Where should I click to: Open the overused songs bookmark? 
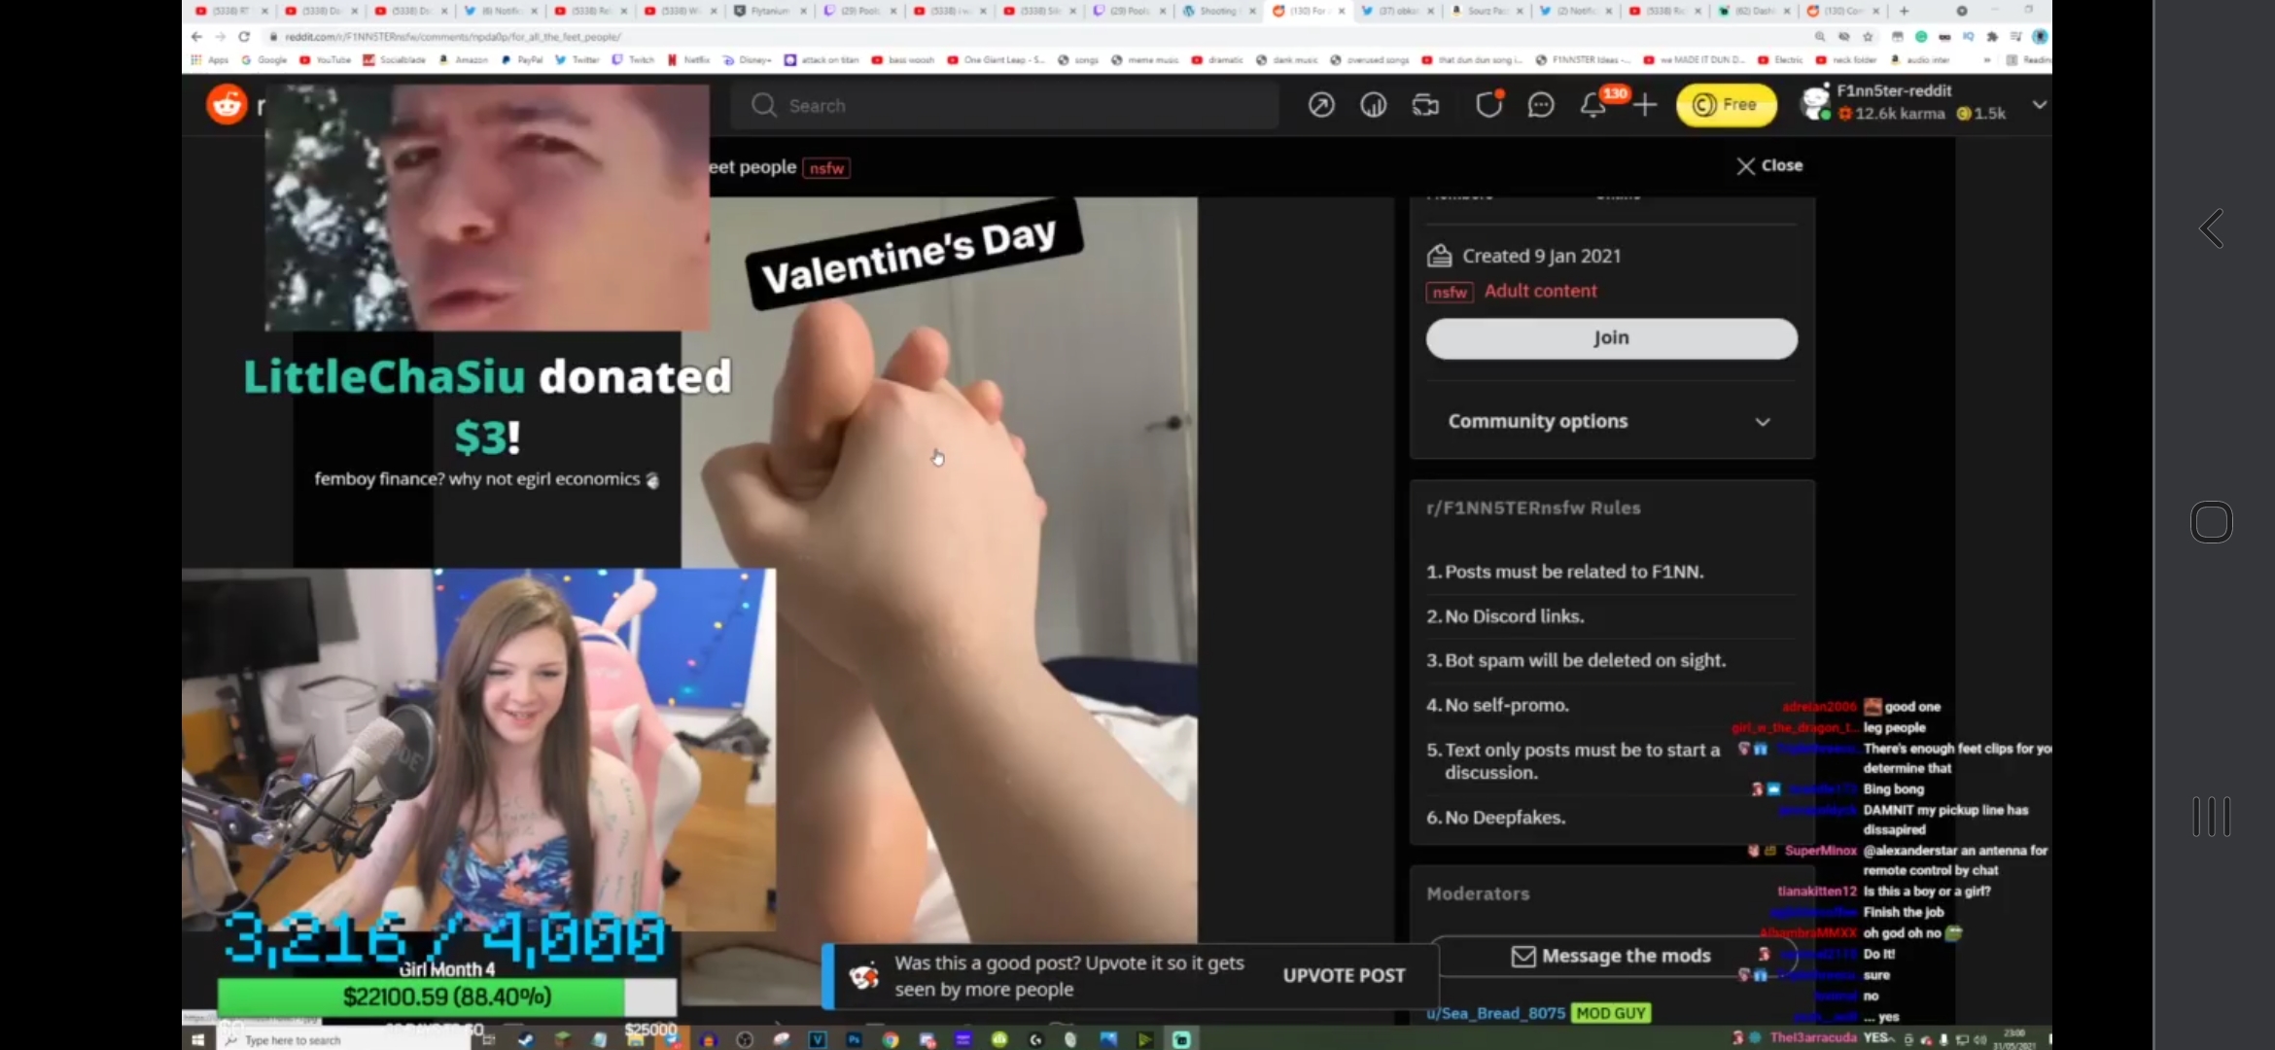point(1370,59)
